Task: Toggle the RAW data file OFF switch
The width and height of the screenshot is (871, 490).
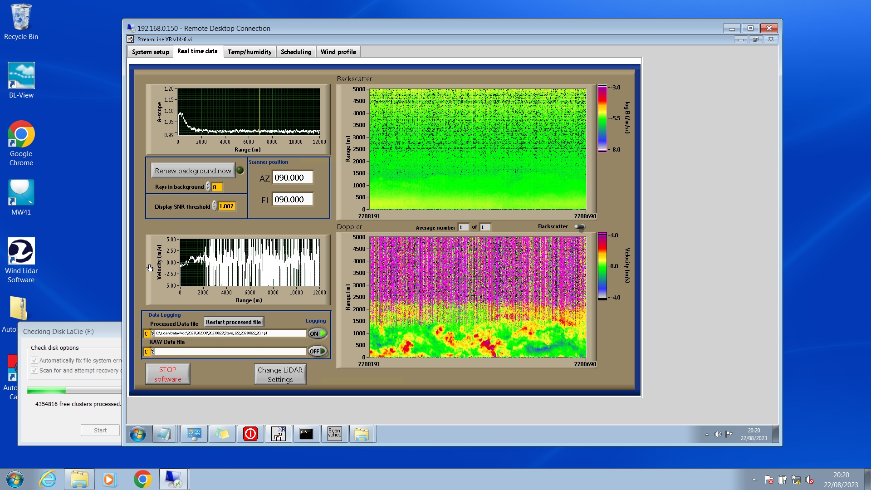Action: pos(318,351)
